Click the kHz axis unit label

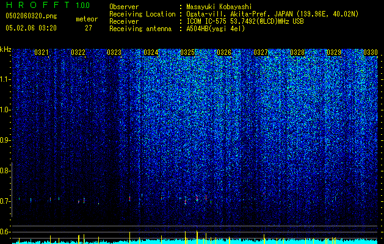(x=5, y=49)
